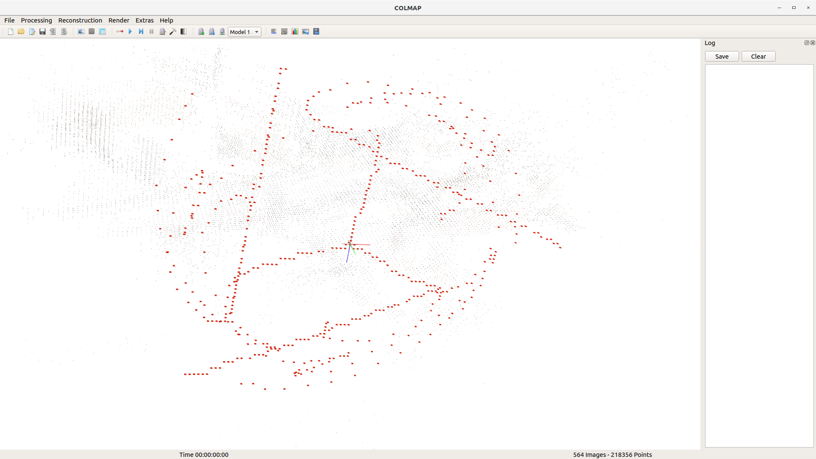Click the Match matrix QR-pattern icon
This screenshot has width=816, height=459.
pyautogui.click(x=284, y=31)
